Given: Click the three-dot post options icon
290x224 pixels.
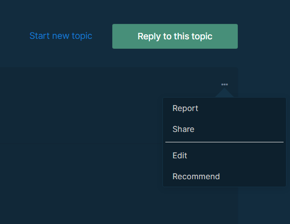Looking at the screenshot, I should [x=224, y=85].
